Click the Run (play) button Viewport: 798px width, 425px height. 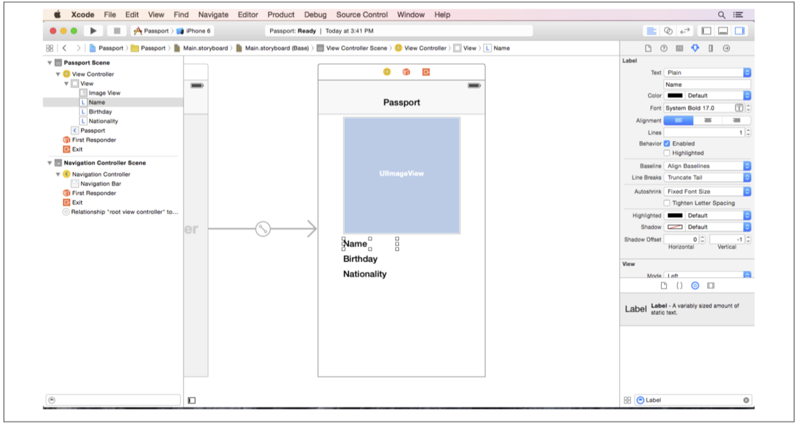tap(93, 31)
